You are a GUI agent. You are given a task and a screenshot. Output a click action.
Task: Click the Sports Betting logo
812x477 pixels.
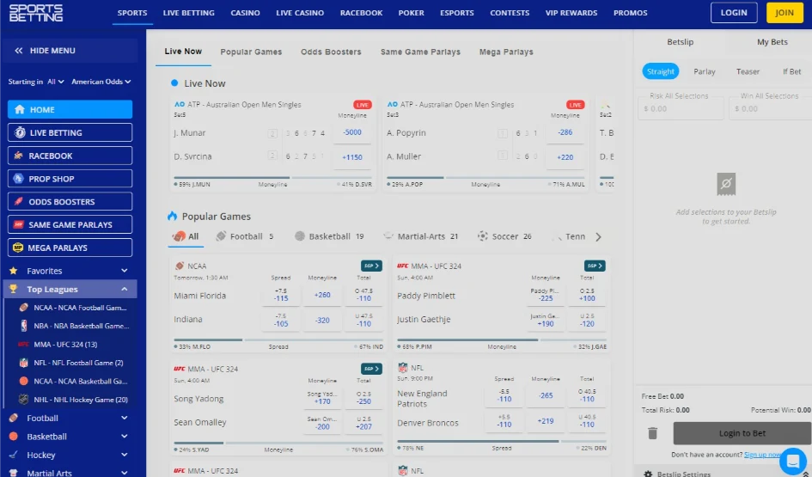tap(36, 13)
